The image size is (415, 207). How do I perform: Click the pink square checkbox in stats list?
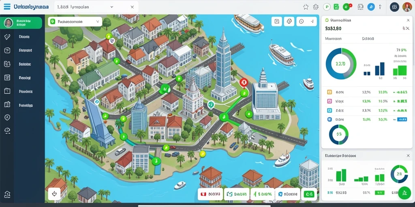click(x=329, y=101)
